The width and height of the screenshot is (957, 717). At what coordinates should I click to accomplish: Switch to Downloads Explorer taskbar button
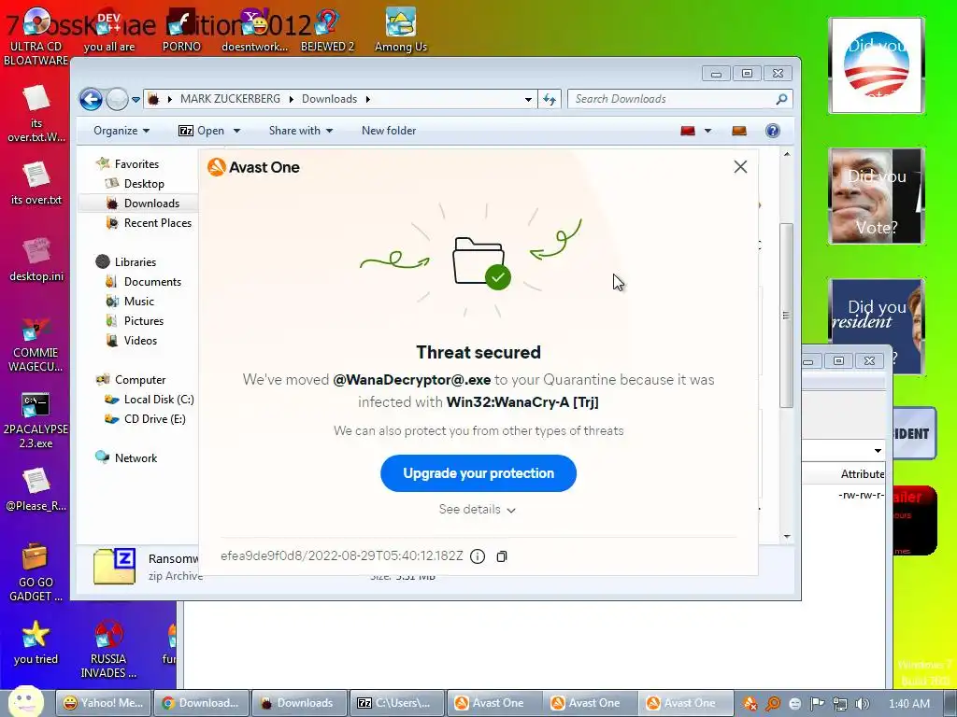click(299, 703)
